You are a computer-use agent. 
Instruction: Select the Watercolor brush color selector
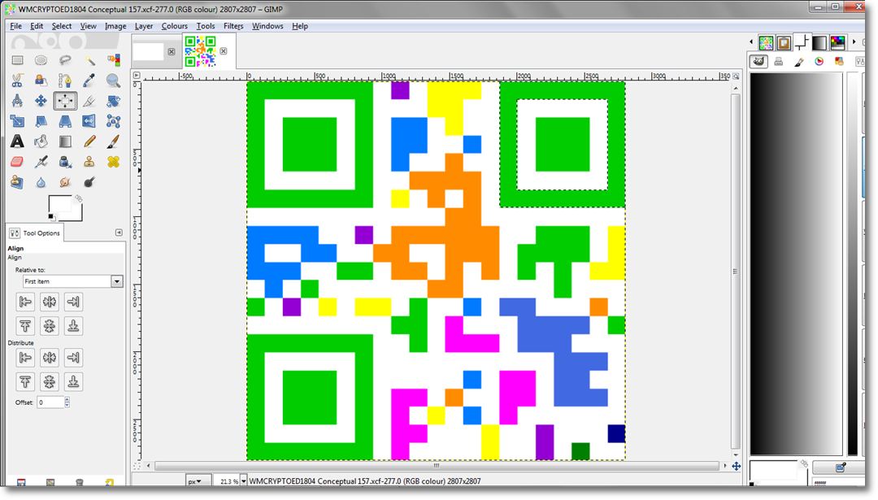click(x=799, y=62)
